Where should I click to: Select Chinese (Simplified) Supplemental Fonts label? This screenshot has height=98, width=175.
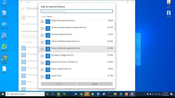click(65, 41)
